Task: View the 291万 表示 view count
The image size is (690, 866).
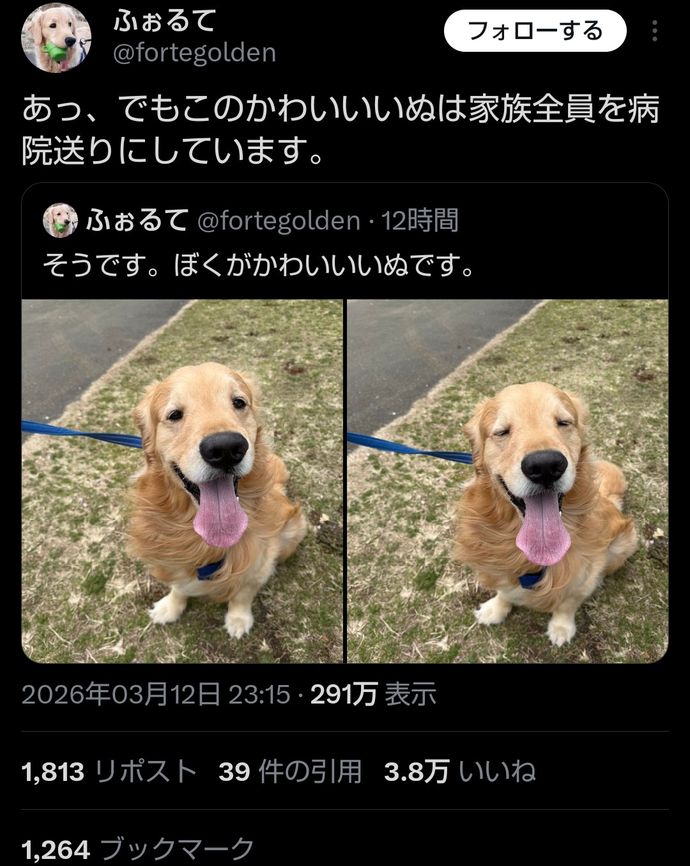Action: [374, 694]
